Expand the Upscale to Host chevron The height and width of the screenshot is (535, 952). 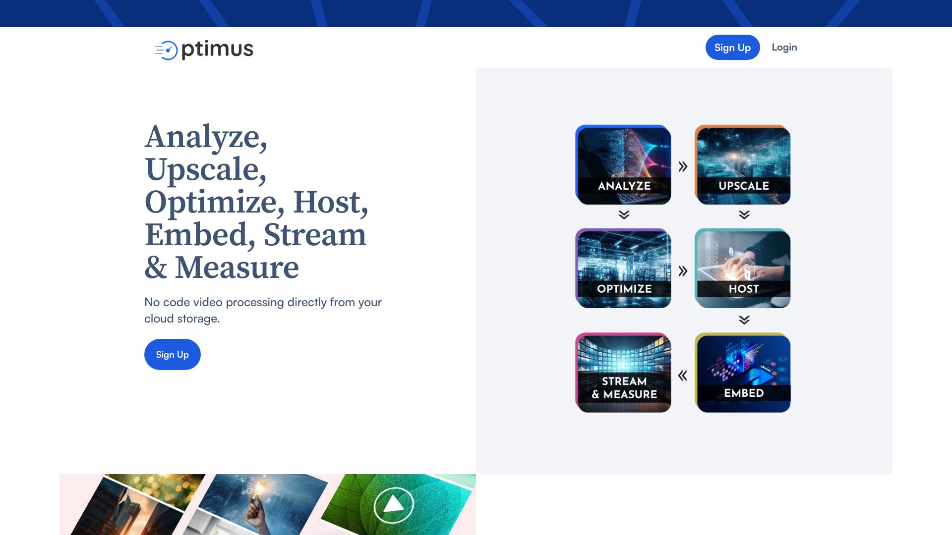(x=743, y=215)
